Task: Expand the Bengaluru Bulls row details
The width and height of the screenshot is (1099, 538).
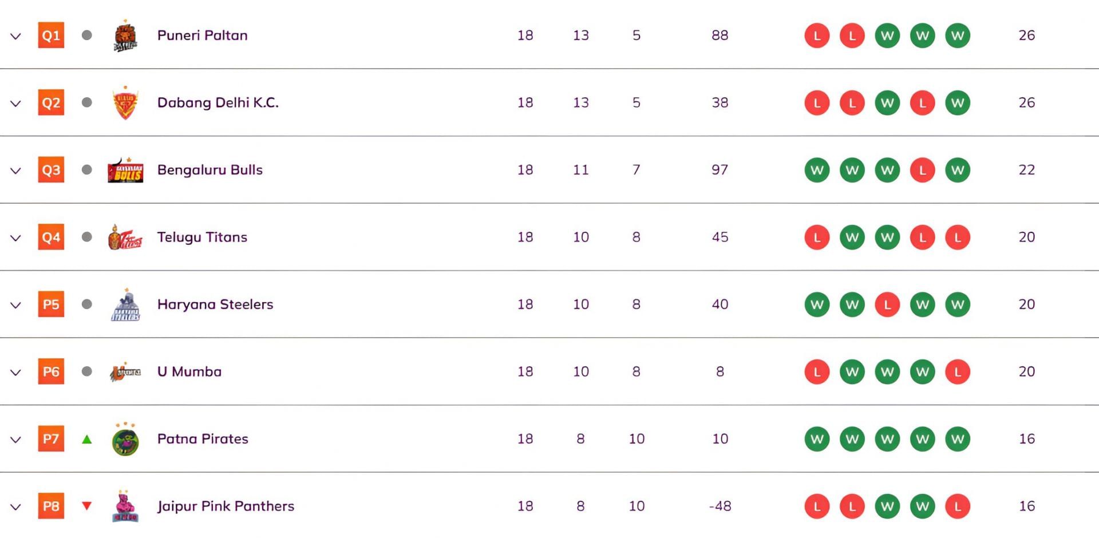Action: [16, 171]
